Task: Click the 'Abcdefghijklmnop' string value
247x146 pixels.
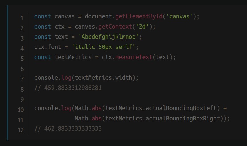Action: point(108,37)
